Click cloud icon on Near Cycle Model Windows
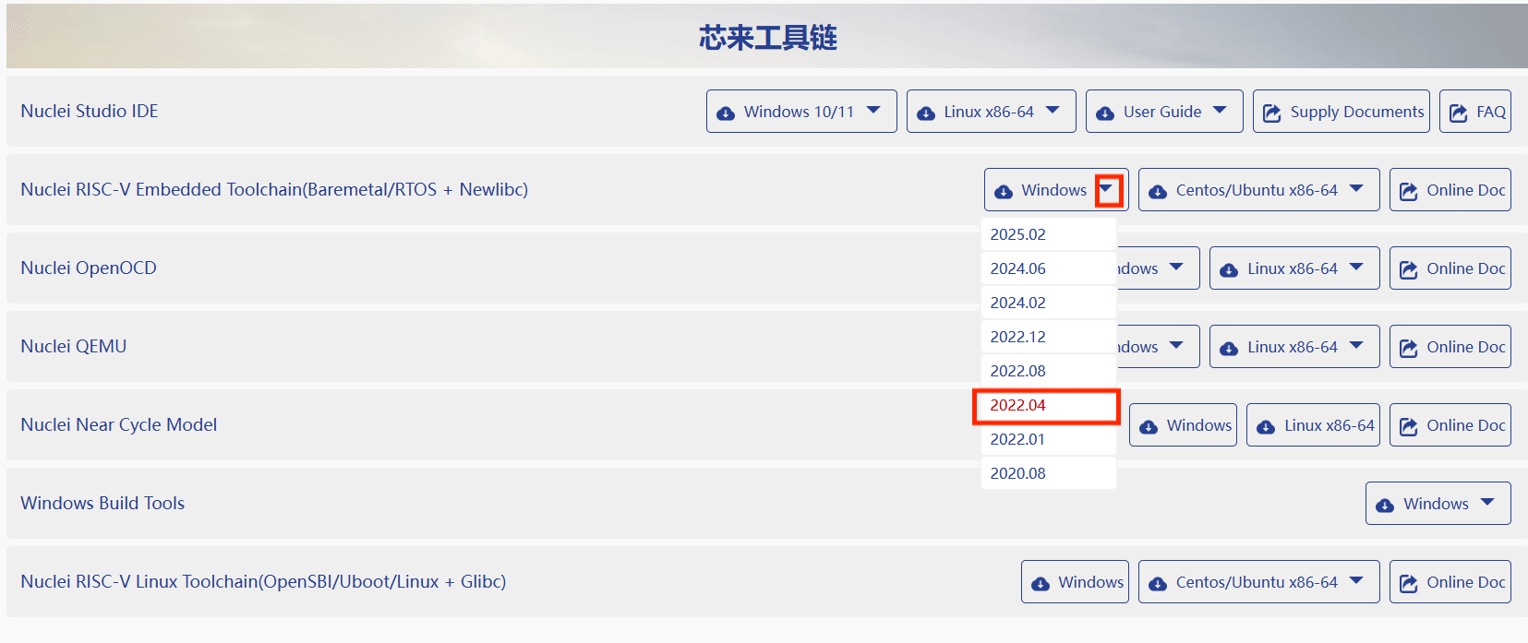 click(1148, 426)
